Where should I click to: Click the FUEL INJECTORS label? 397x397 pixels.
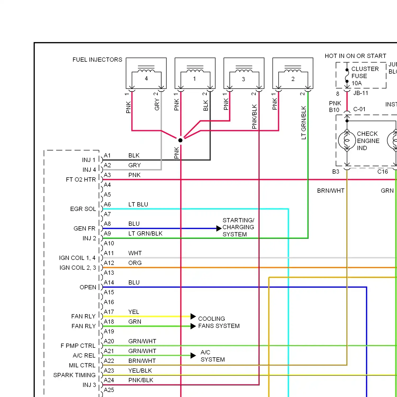tap(97, 60)
